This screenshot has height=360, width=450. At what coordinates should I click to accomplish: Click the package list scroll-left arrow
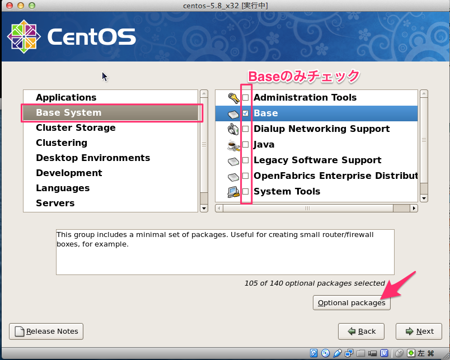[x=219, y=208]
